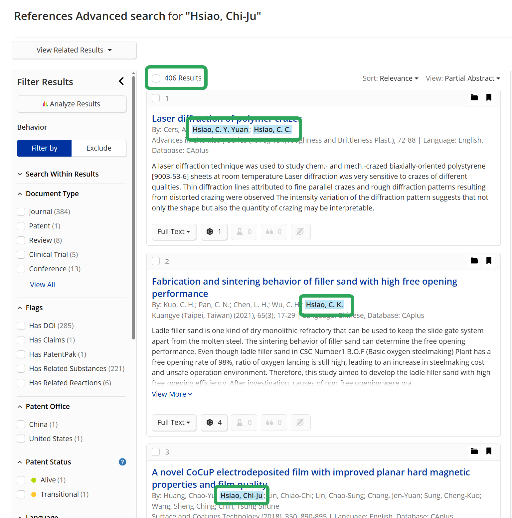Select result 3 checkbox
The height and width of the screenshot is (518, 512).
[x=156, y=452]
